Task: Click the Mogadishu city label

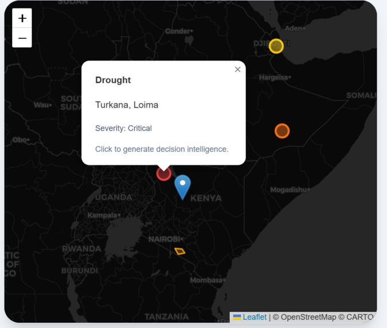Action: [x=288, y=189]
